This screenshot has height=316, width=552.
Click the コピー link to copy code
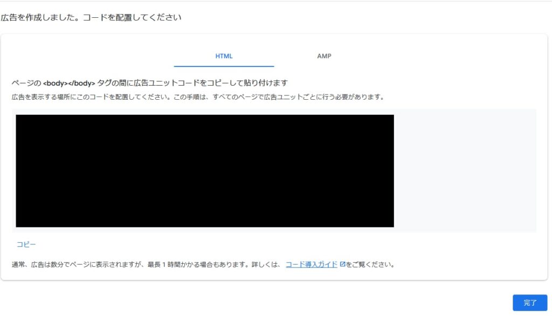pos(26,244)
